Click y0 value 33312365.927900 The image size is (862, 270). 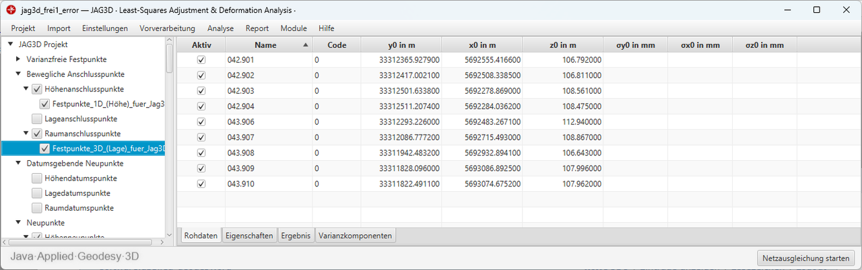pyautogui.click(x=409, y=60)
